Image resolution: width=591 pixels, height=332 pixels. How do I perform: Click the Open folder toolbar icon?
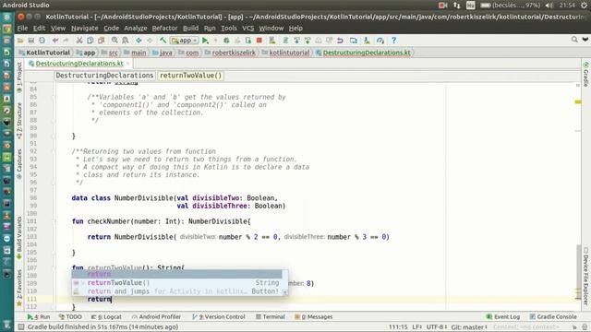[20, 41]
